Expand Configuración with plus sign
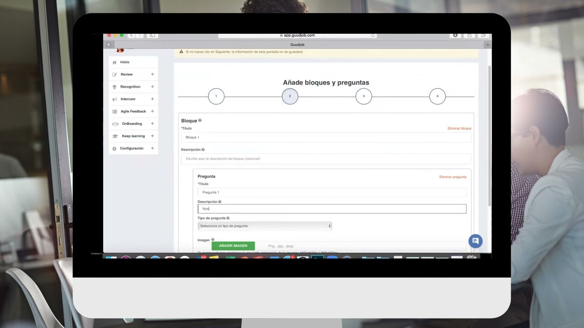584x328 pixels. (x=152, y=148)
